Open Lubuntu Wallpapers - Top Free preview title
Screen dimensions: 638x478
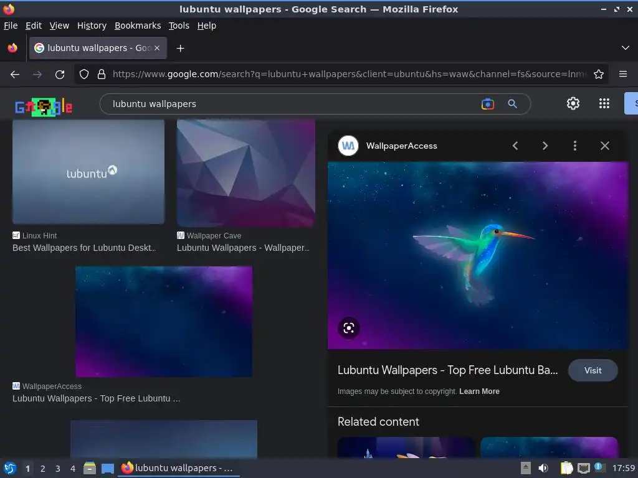coord(447,370)
